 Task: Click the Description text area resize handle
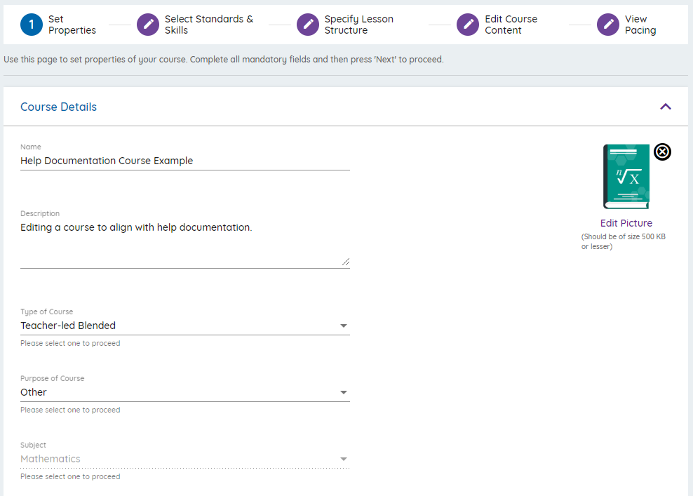pyautogui.click(x=346, y=262)
